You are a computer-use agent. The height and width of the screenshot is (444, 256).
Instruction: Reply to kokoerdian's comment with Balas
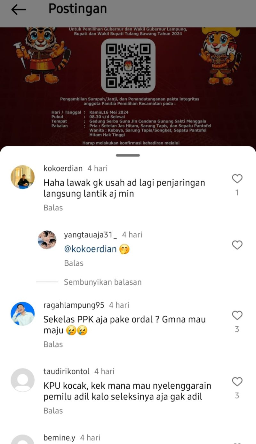click(x=53, y=208)
